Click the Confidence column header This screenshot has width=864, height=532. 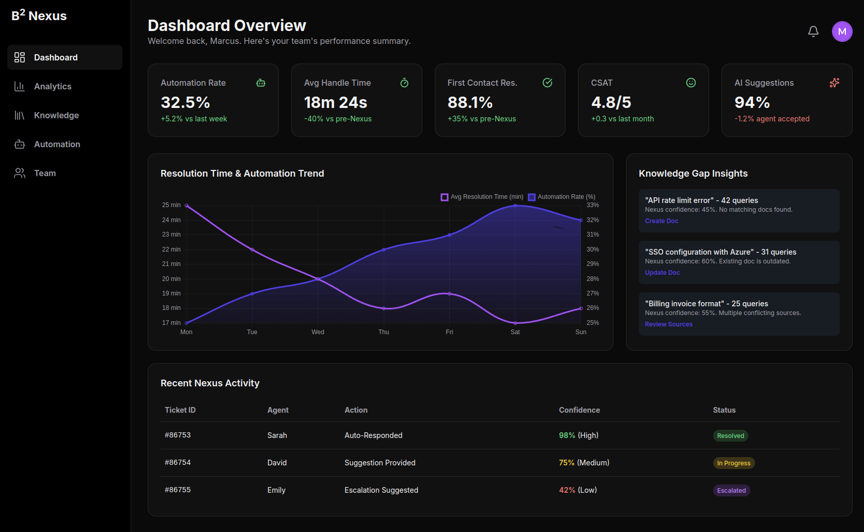[x=579, y=410]
